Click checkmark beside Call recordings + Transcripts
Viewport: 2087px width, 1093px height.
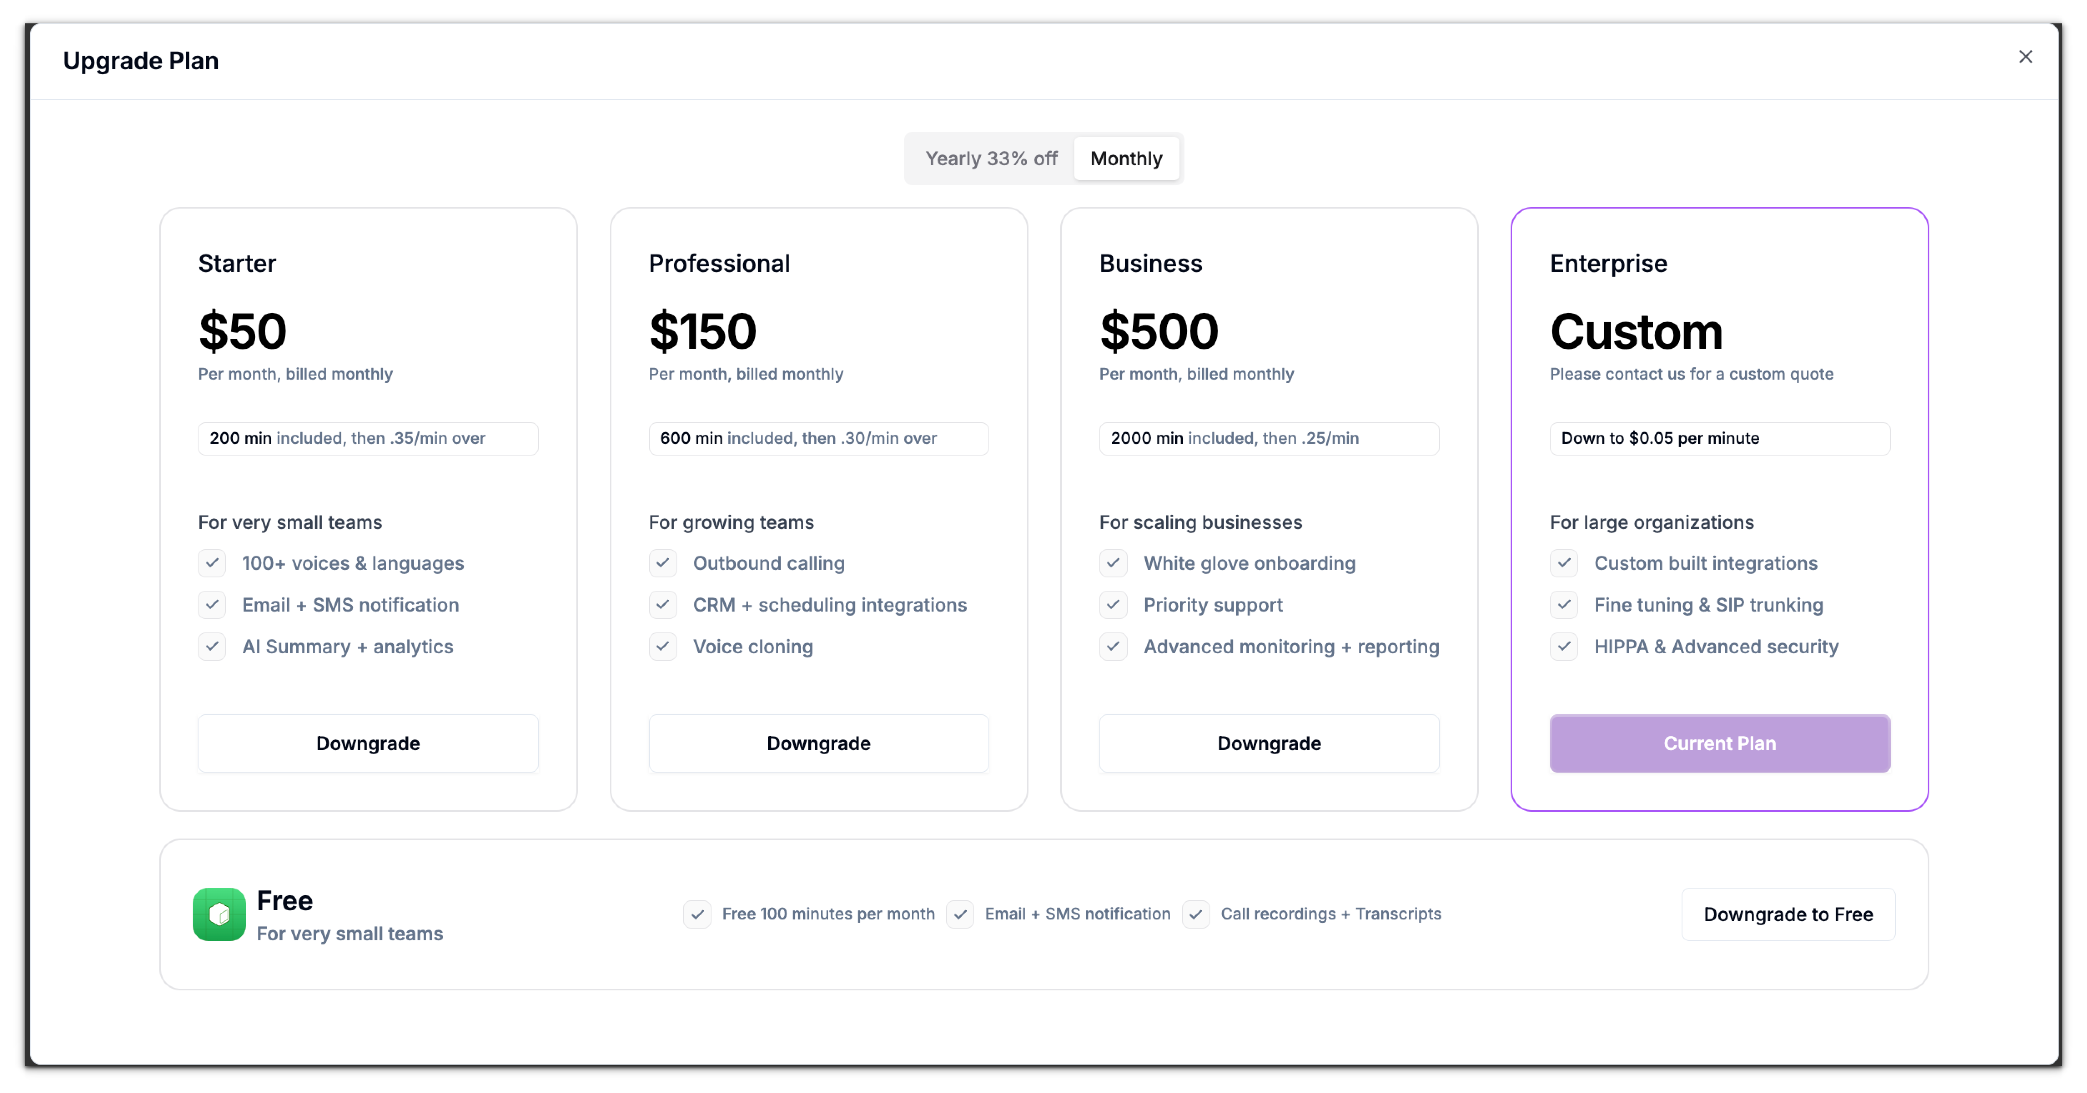click(1196, 914)
